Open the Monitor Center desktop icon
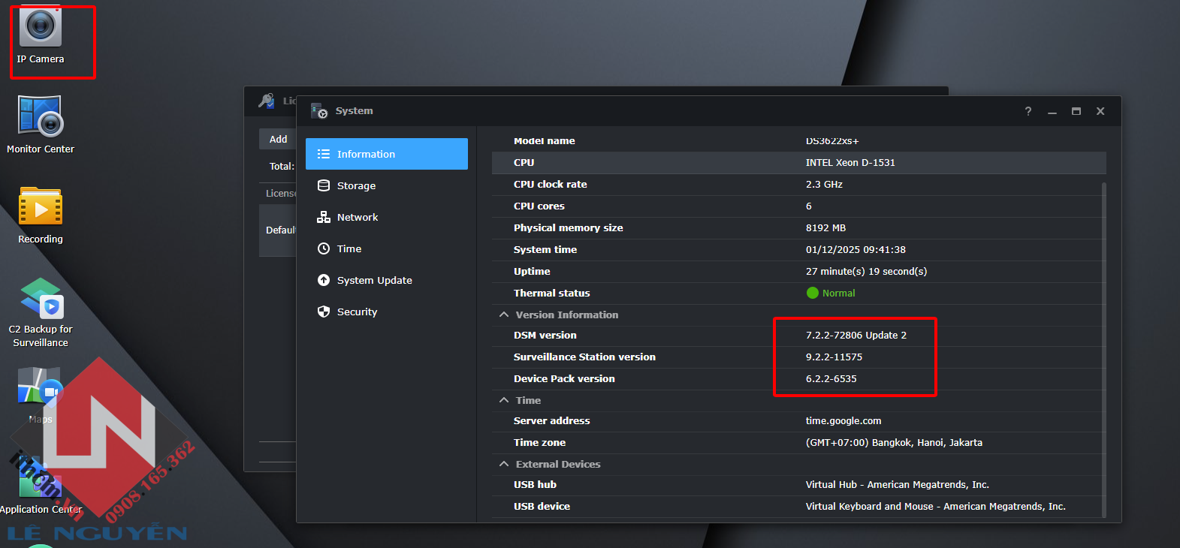This screenshot has width=1180, height=548. point(41,116)
